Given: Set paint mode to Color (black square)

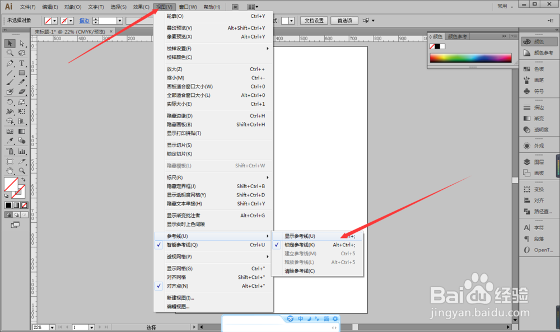Looking at the screenshot, I should point(8,205).
